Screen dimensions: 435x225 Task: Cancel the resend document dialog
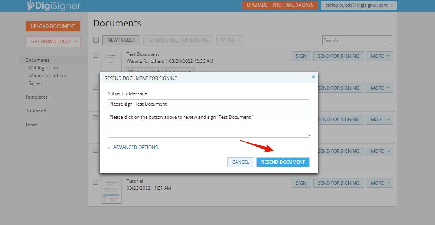[x=240, y=162]
